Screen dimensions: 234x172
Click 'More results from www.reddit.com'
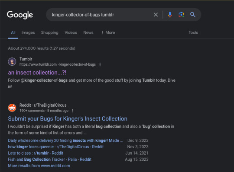coord(39,166)
